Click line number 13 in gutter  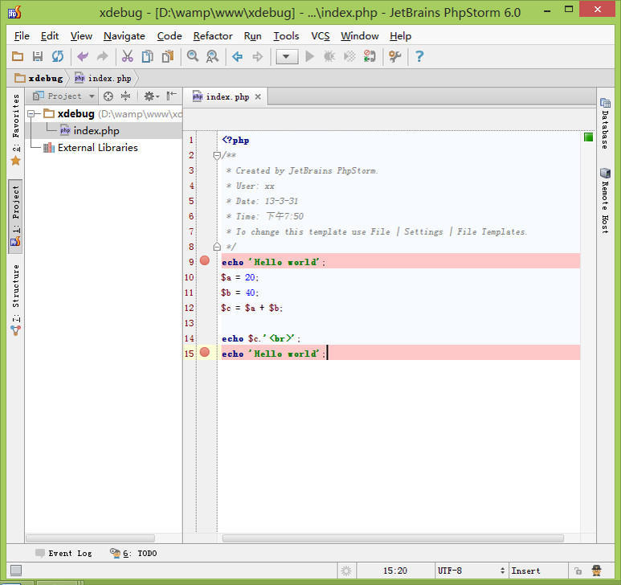190,323
